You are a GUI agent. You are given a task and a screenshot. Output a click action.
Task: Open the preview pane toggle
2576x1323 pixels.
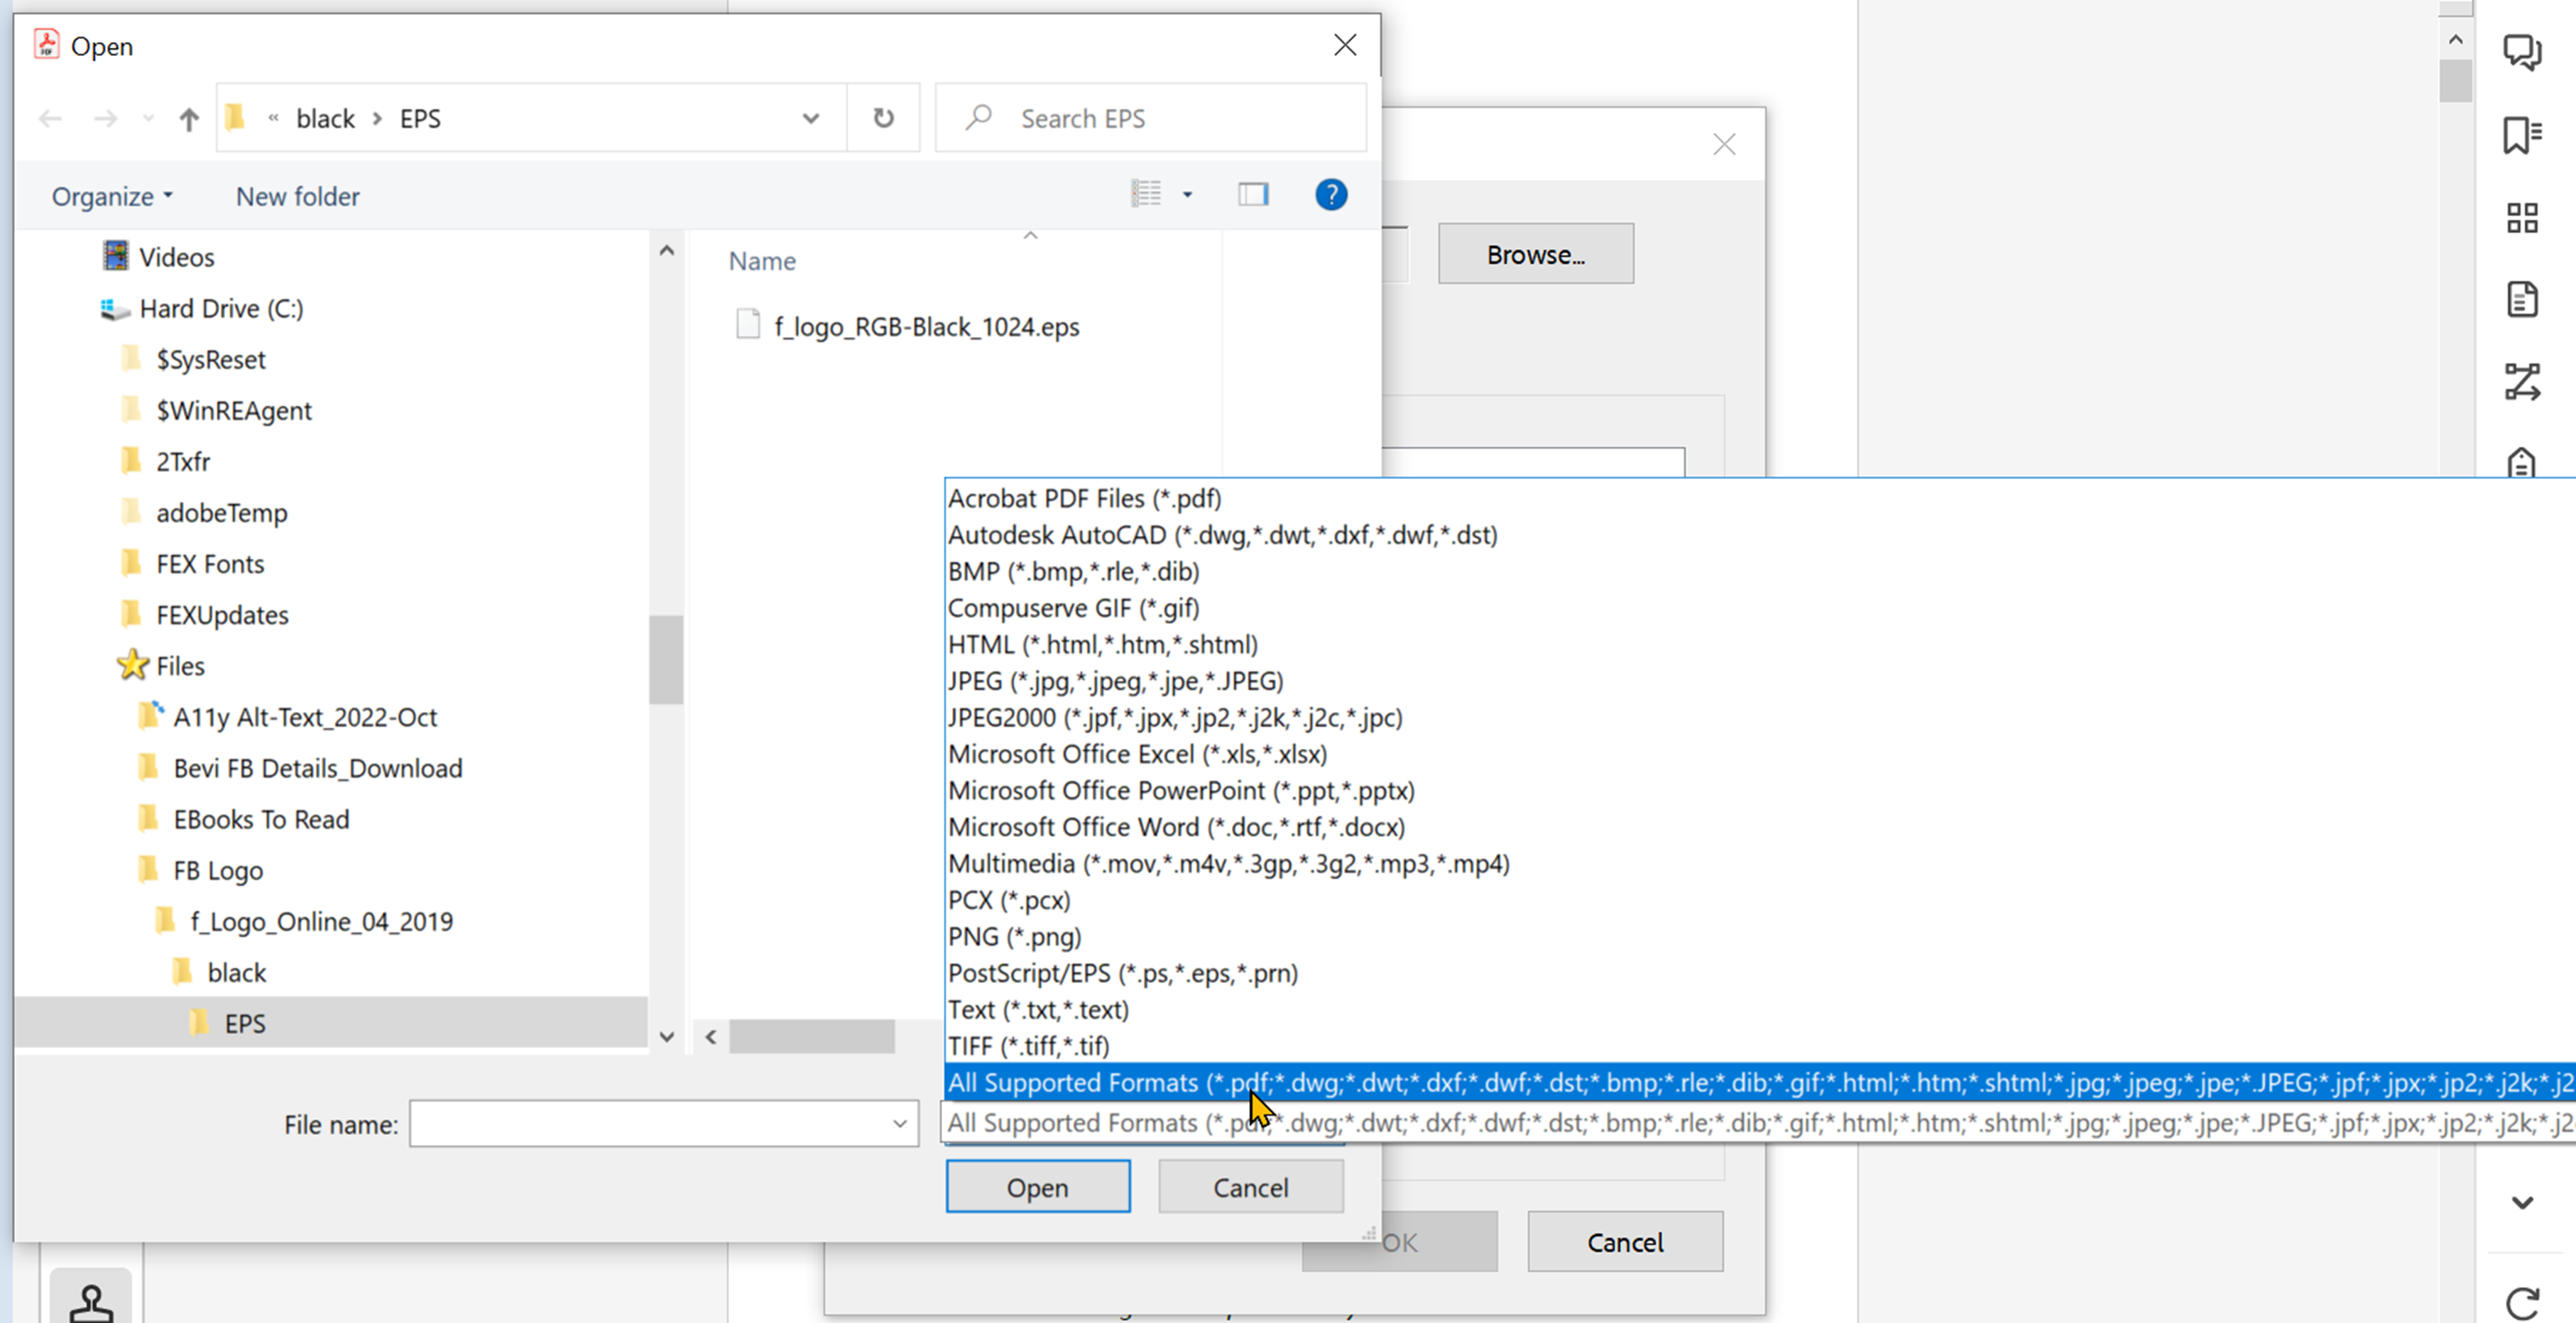1252,194
